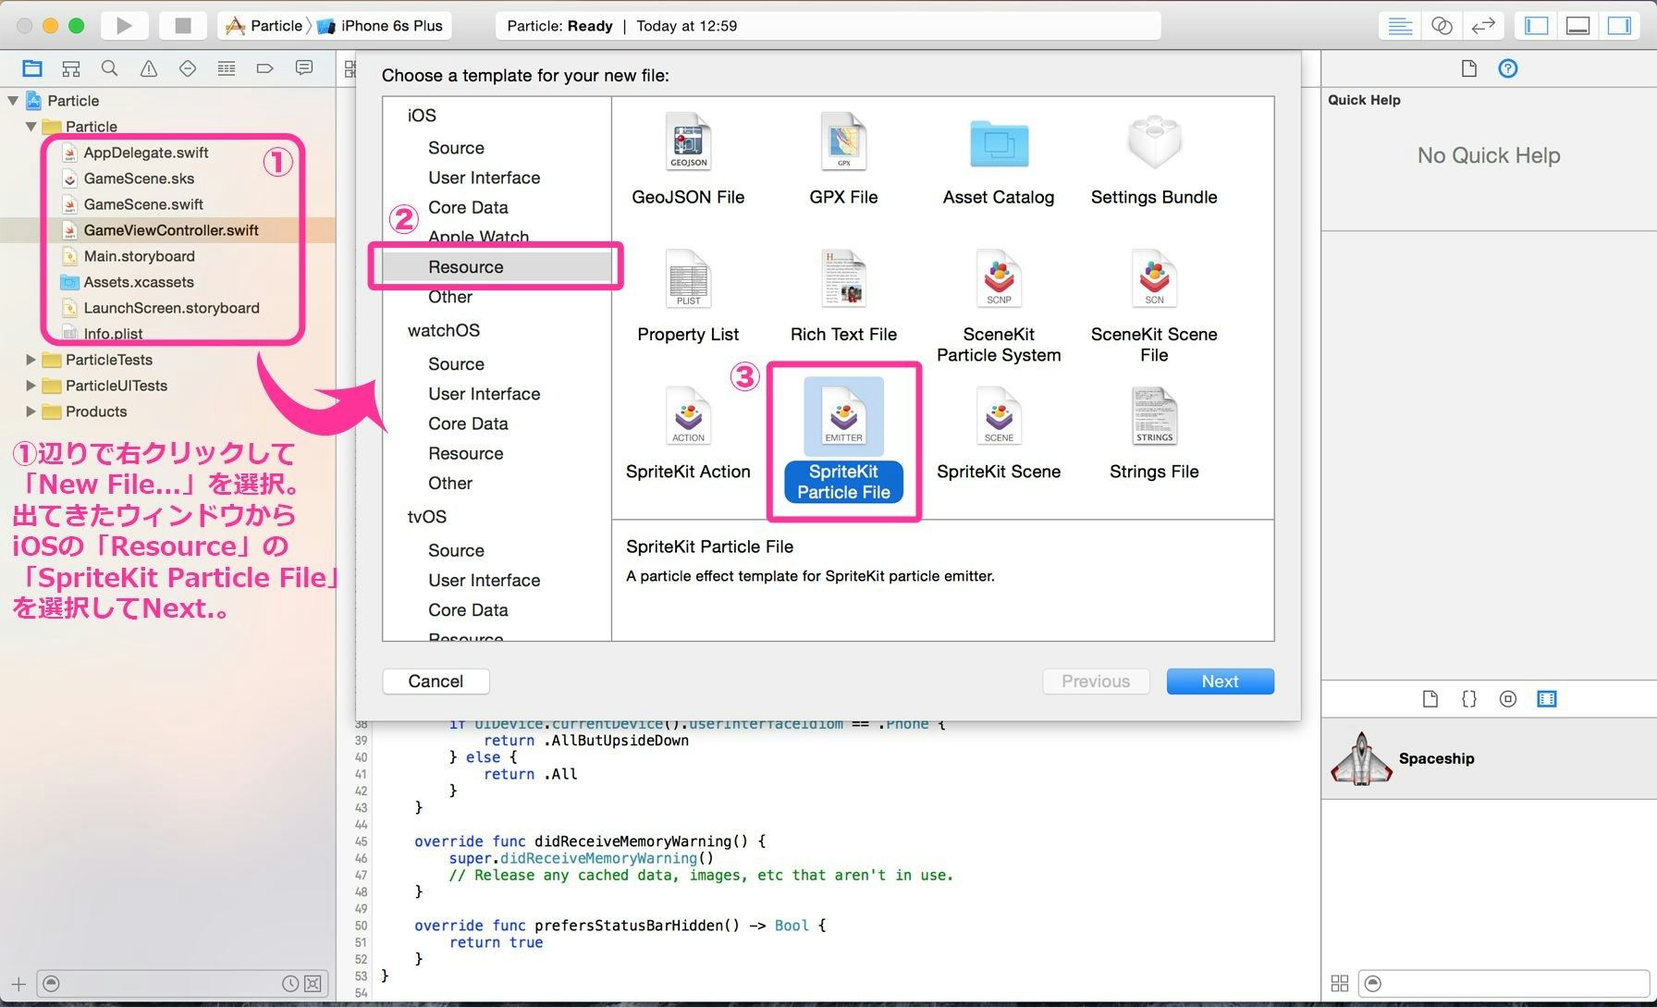Toggle the Debug area visibility
Viewport: 1657px width, 1007px height.
[1577, 26]
